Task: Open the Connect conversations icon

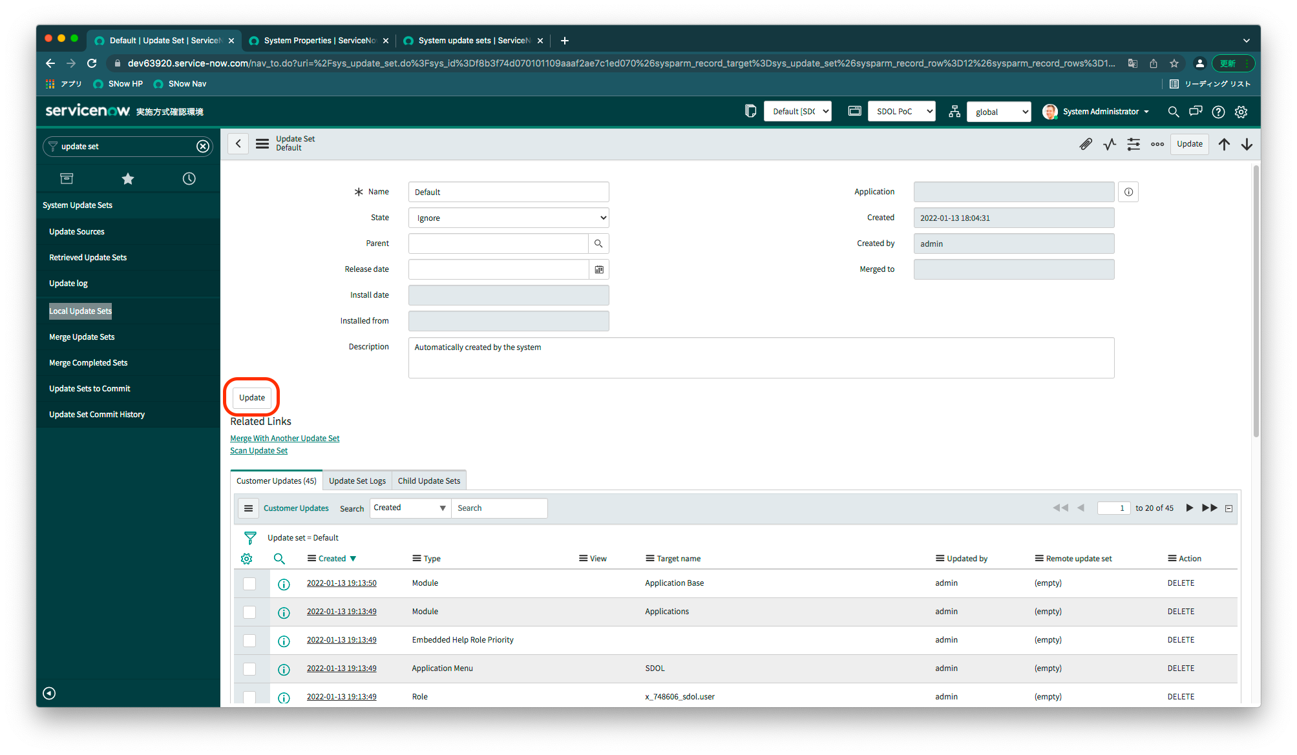Action: coord(1195,112)
